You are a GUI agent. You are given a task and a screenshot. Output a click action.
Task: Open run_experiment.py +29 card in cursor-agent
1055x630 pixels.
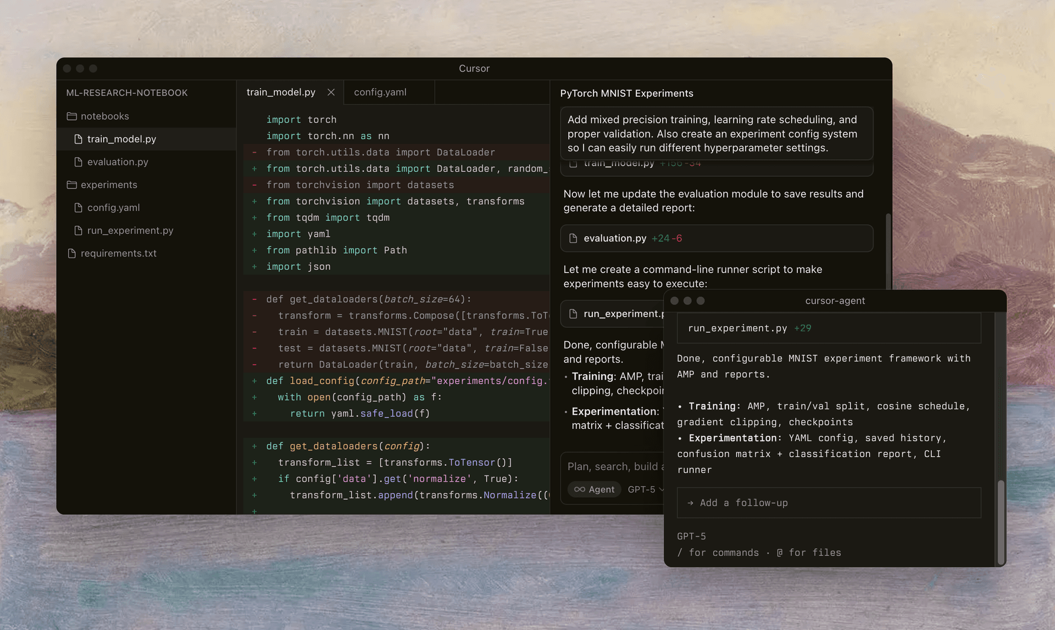point(829,328)
